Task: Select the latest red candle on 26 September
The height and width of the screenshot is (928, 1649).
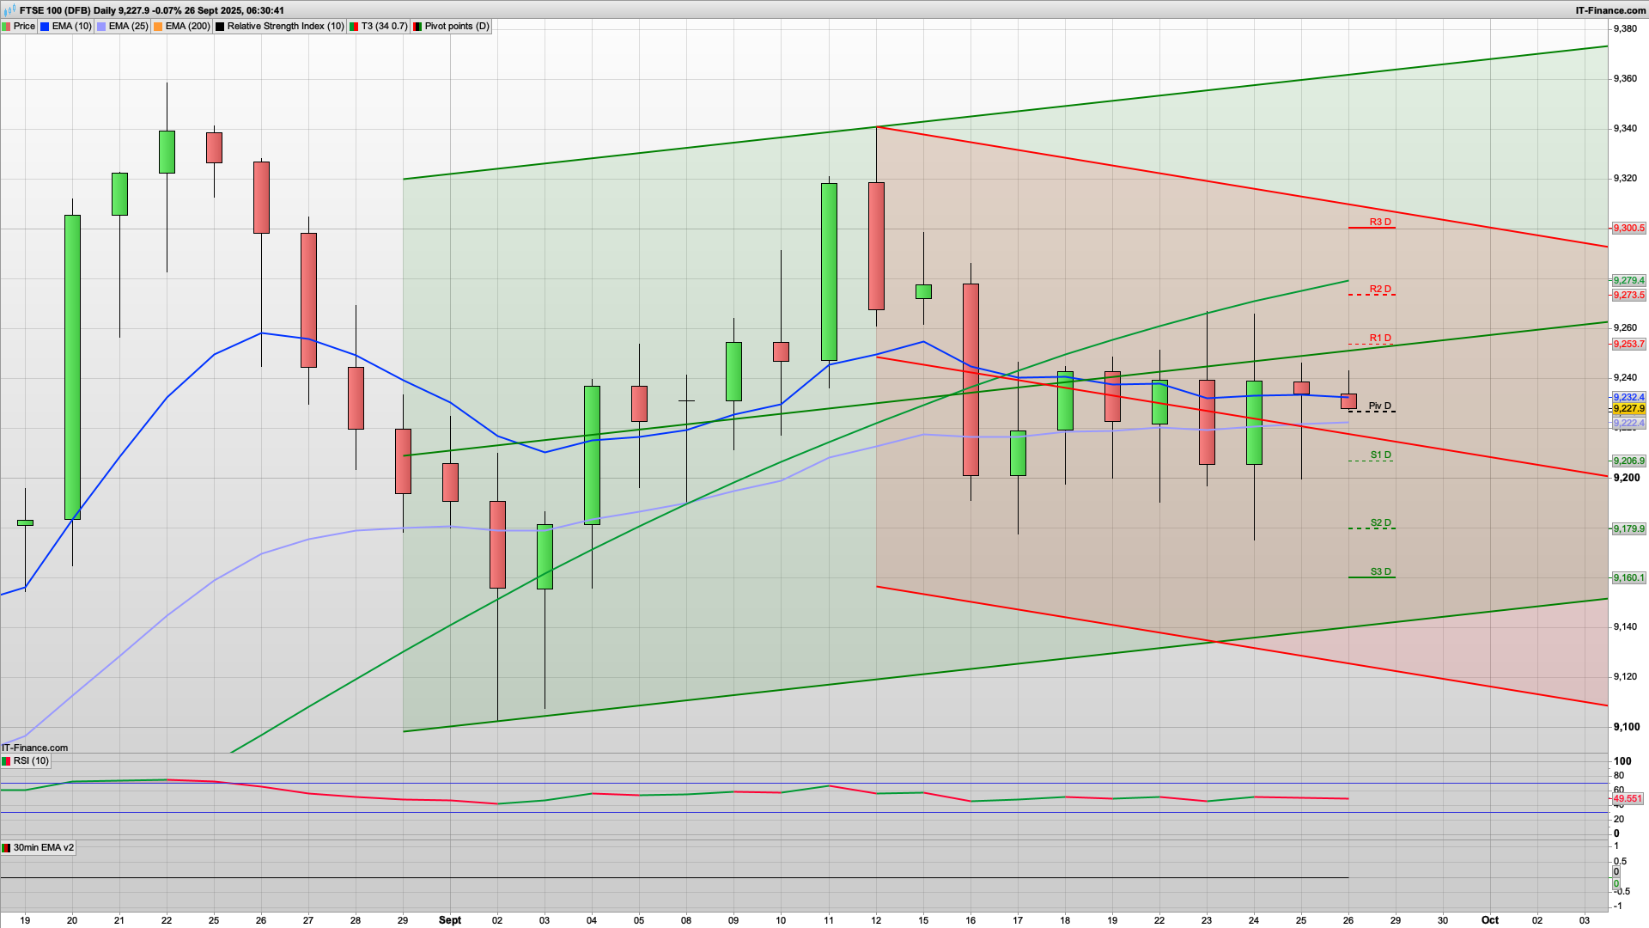Action: [1348, 401]
